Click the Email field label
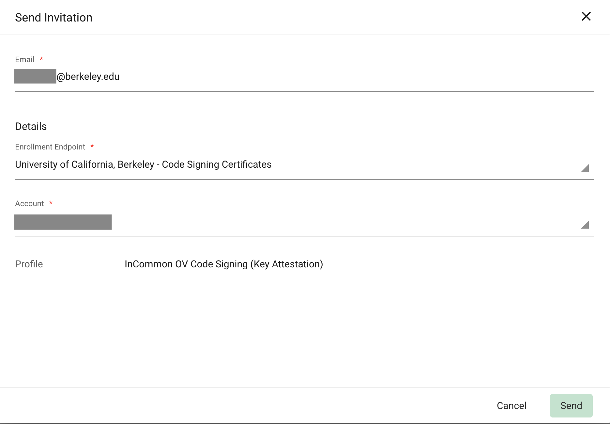 tap(25, 60)
